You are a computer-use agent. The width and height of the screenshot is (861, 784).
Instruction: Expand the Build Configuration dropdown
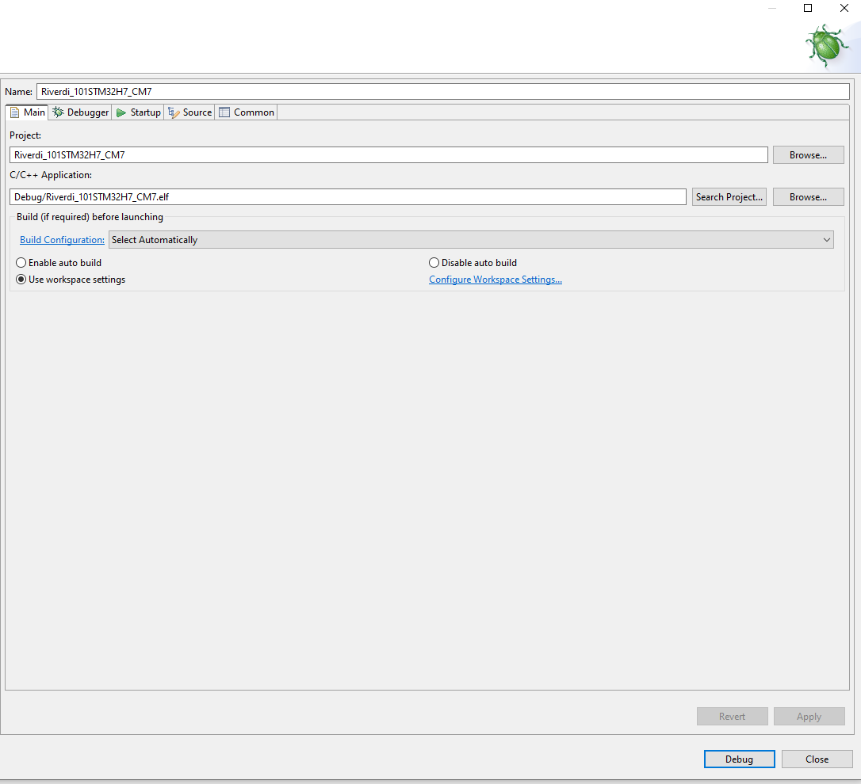pyautogui.click(x=471, y=240)
